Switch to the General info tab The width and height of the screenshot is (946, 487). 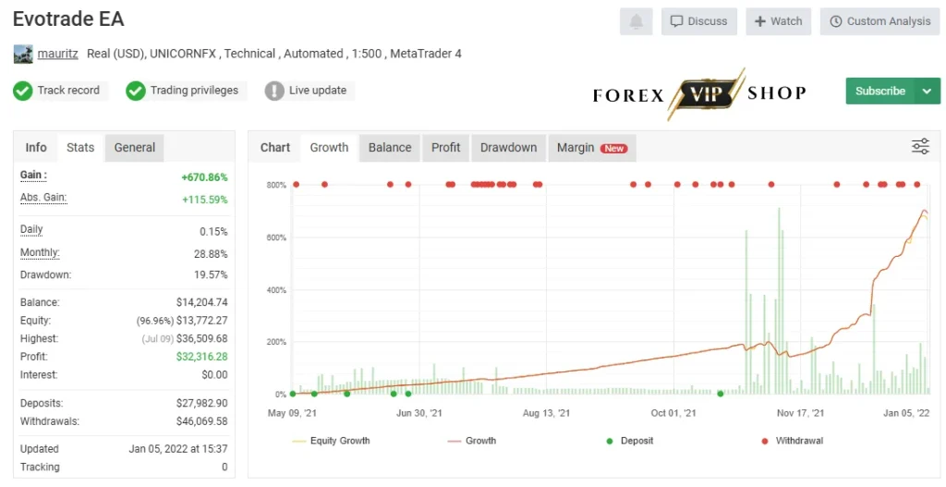click(135, 148)
